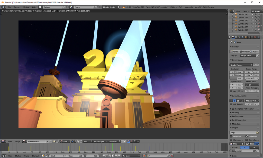Select RGB color output mode
The height and width of the screenshot is (158, 263).
point(252,144)
